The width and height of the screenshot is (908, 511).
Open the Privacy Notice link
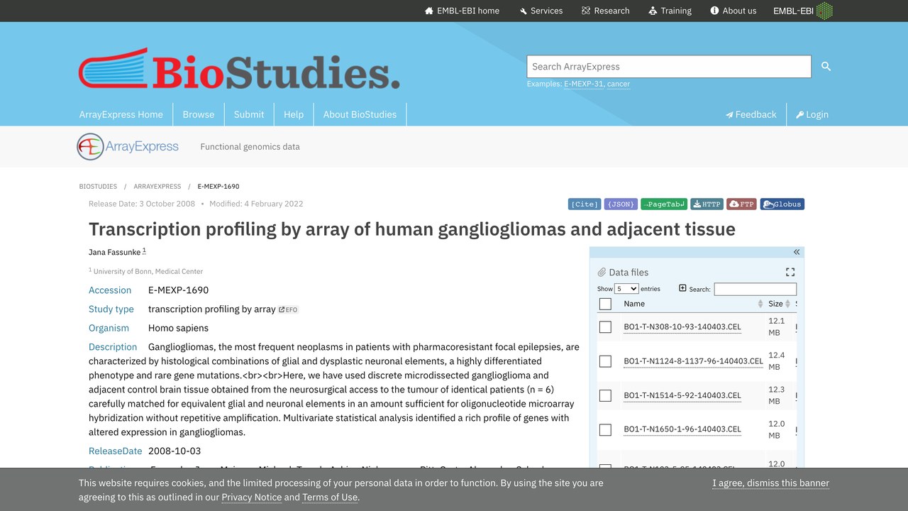(x=252, y=498)
